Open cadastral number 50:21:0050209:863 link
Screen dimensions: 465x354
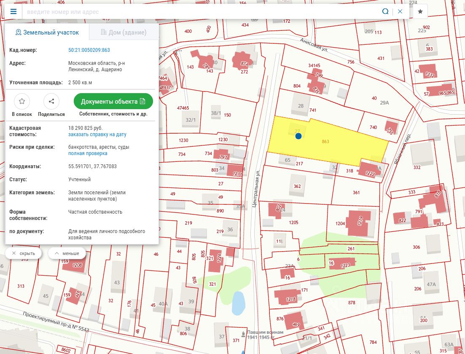click(x=89, y=50)
